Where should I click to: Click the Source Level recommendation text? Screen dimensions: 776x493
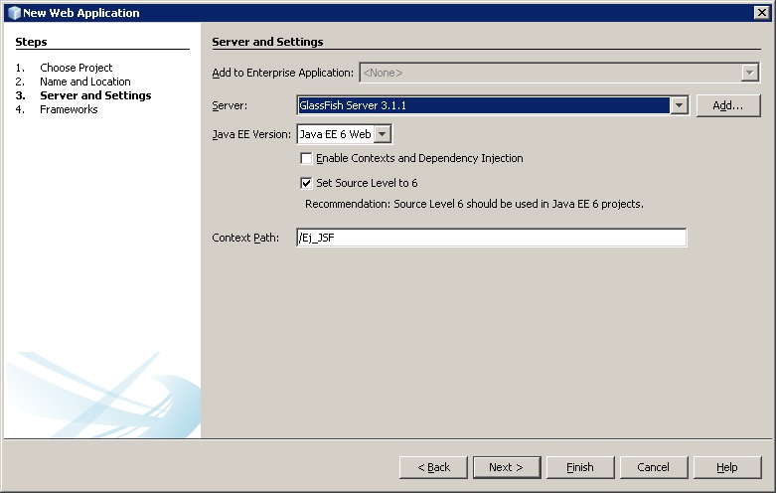point(474,204)
